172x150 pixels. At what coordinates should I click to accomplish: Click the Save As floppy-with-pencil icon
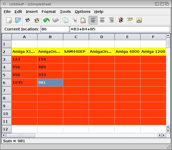(x=37, y=20)
